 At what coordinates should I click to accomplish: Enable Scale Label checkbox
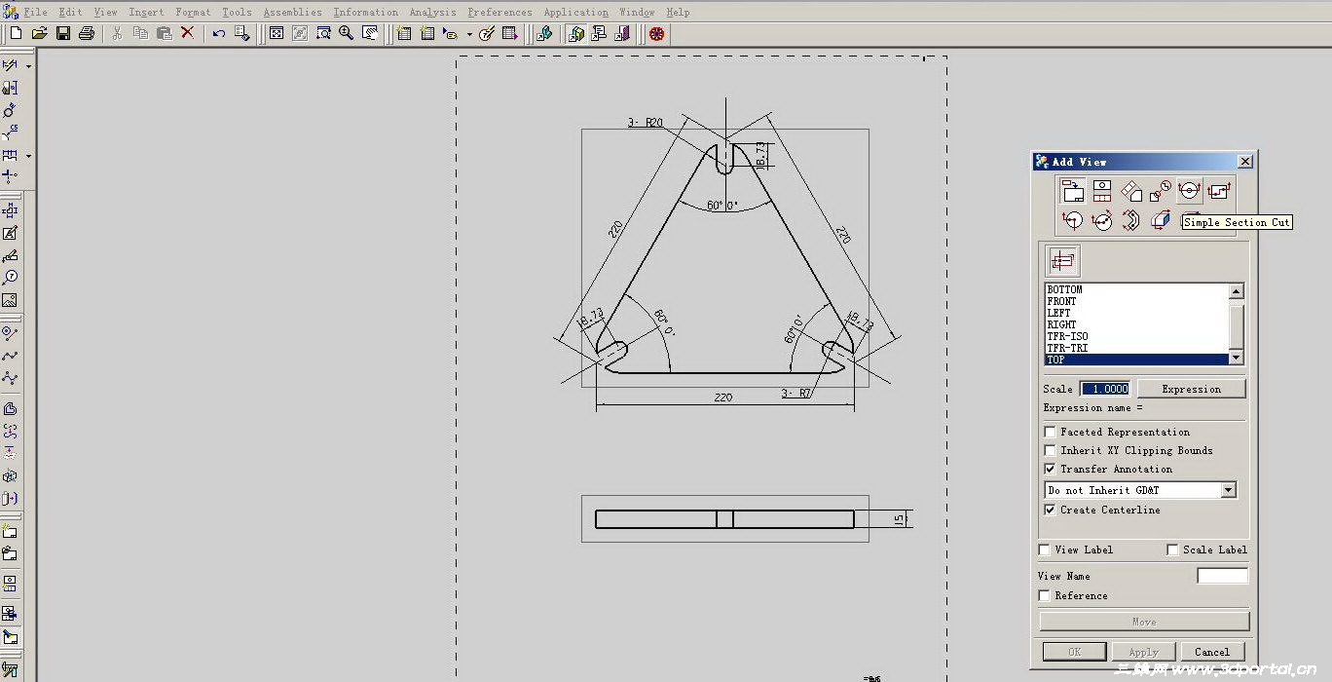1172,549
